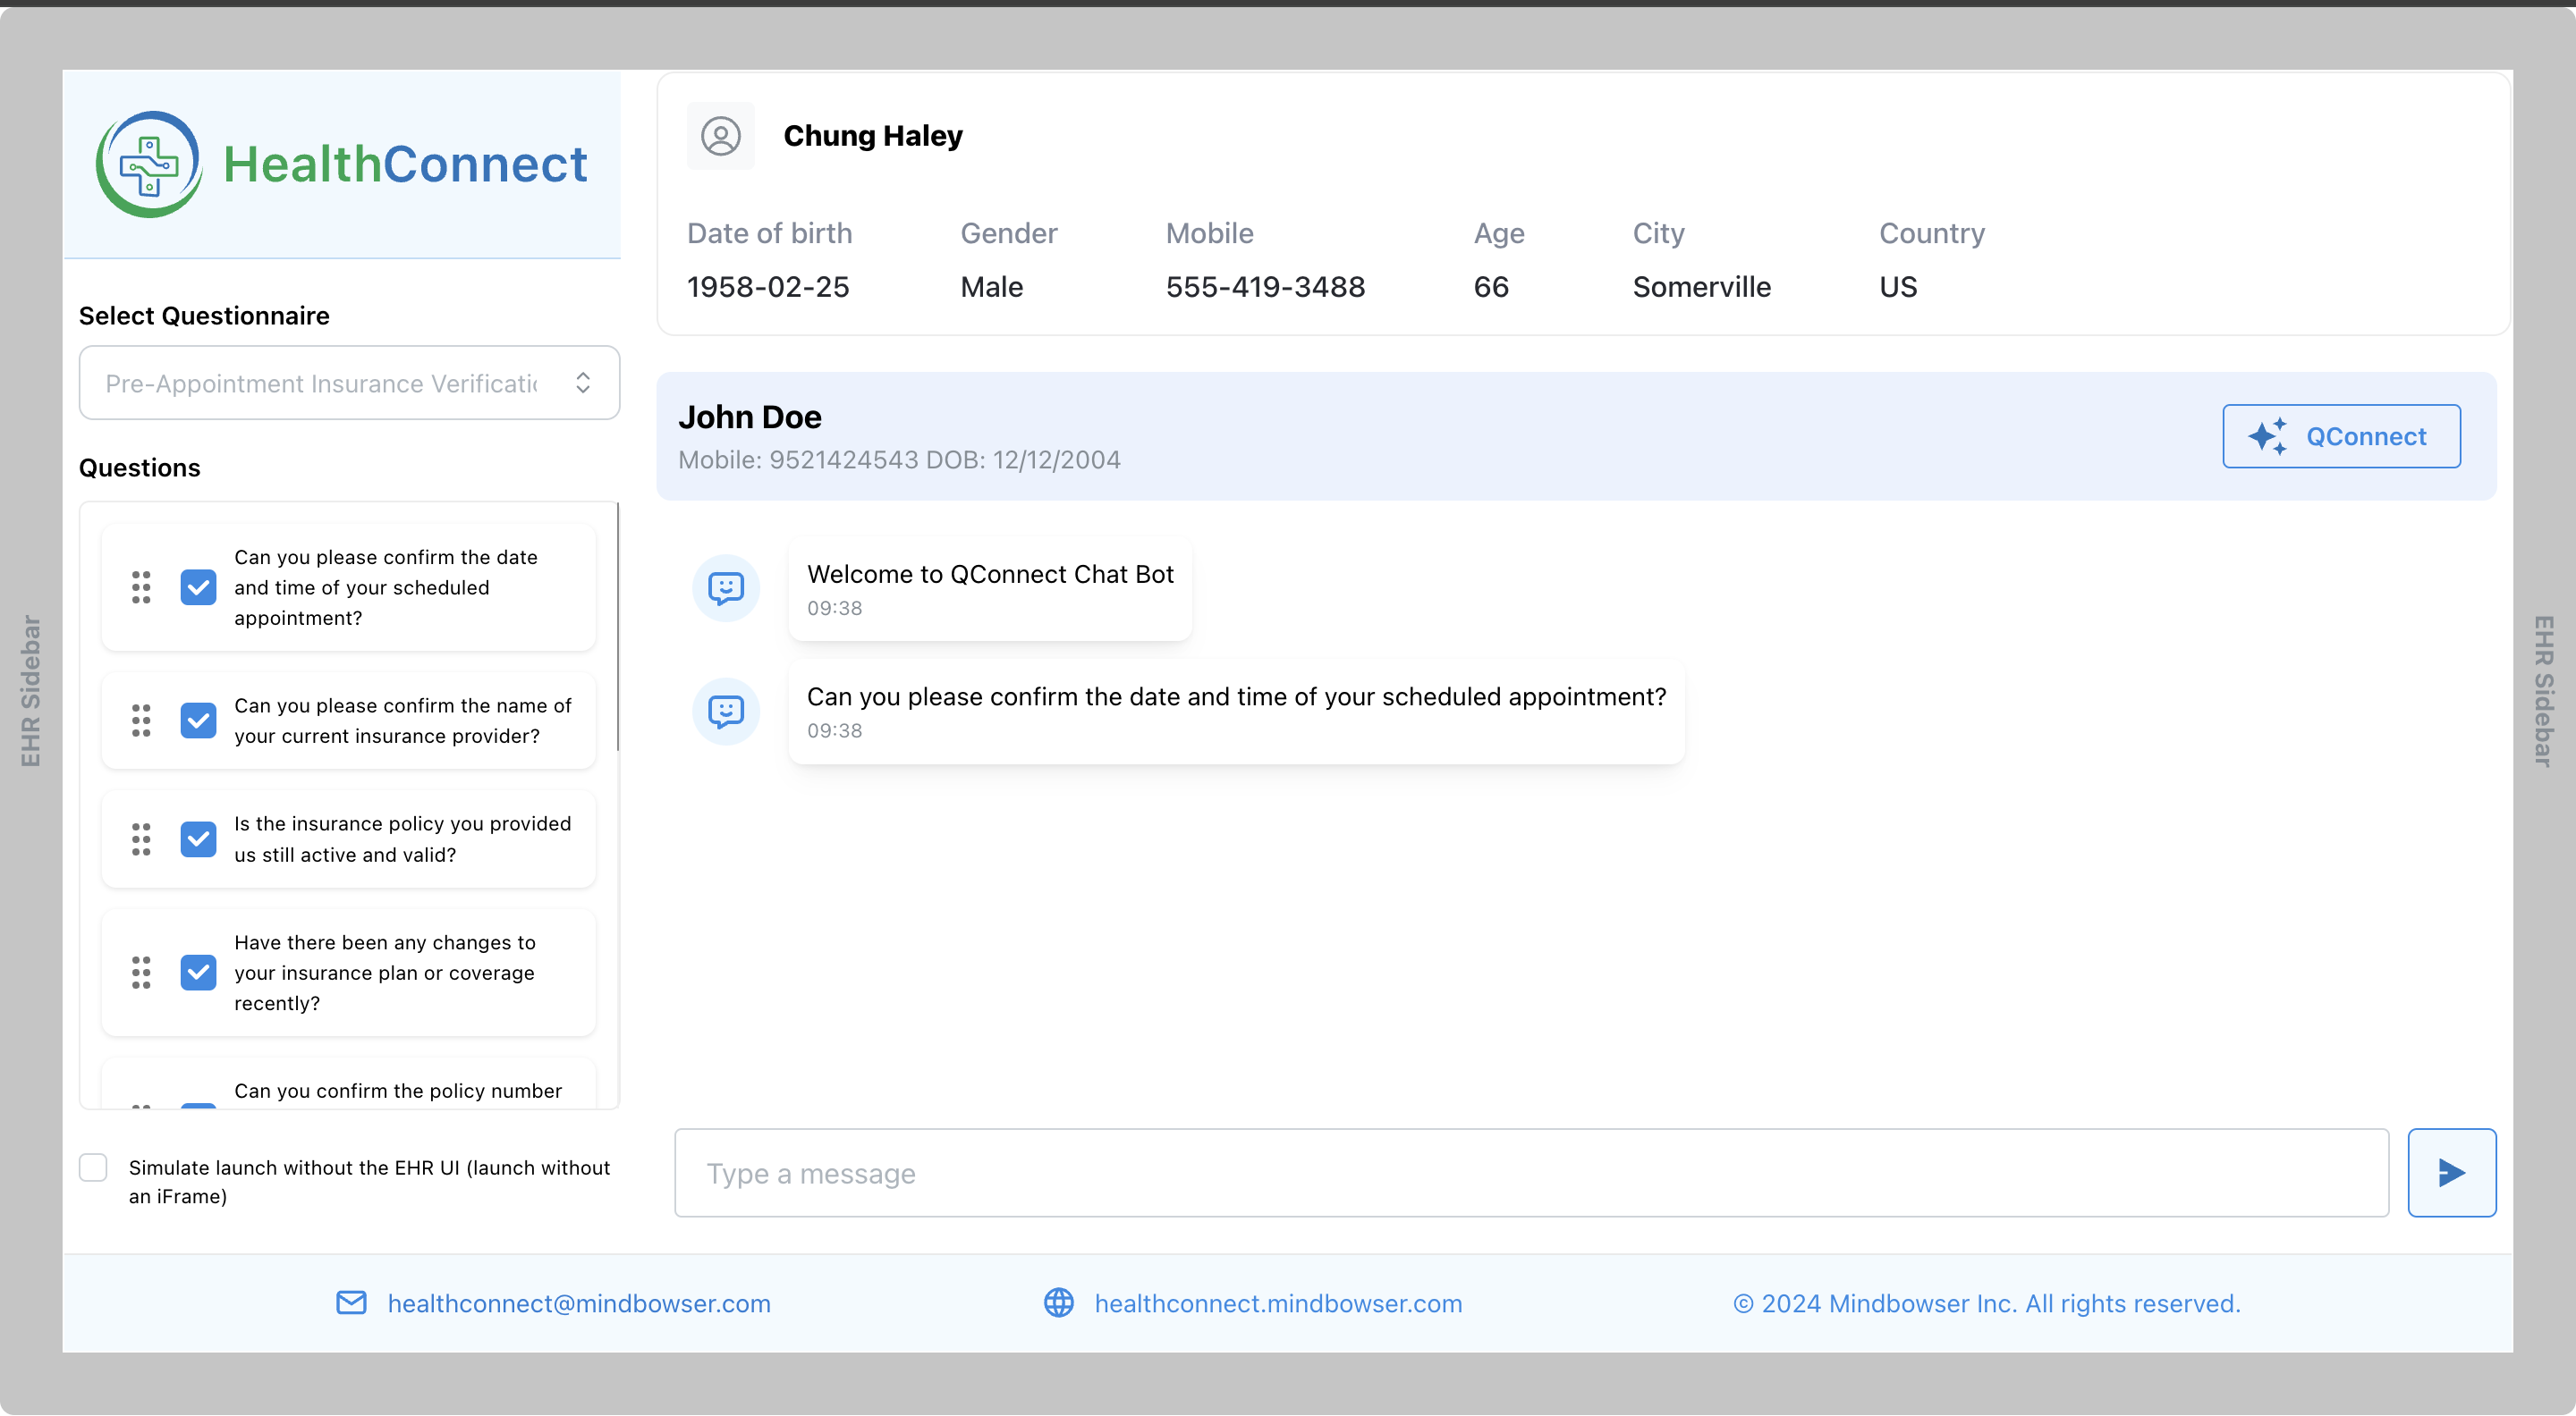Click the left EHR Sidebar label
Viewport: 2576px width, 1416px height.
point(30,692)
